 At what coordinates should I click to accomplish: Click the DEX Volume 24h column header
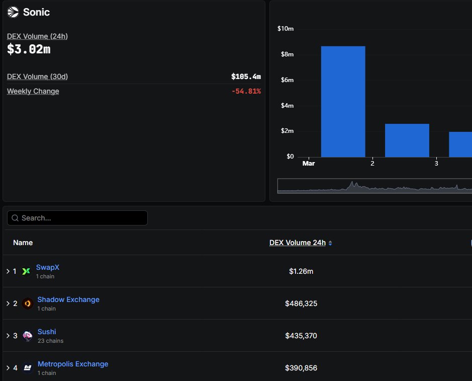(x=298, y=243)
